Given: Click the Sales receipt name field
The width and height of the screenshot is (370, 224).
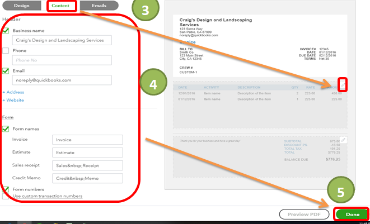Looking at the screenshot, I should click(x=87, y=165).
